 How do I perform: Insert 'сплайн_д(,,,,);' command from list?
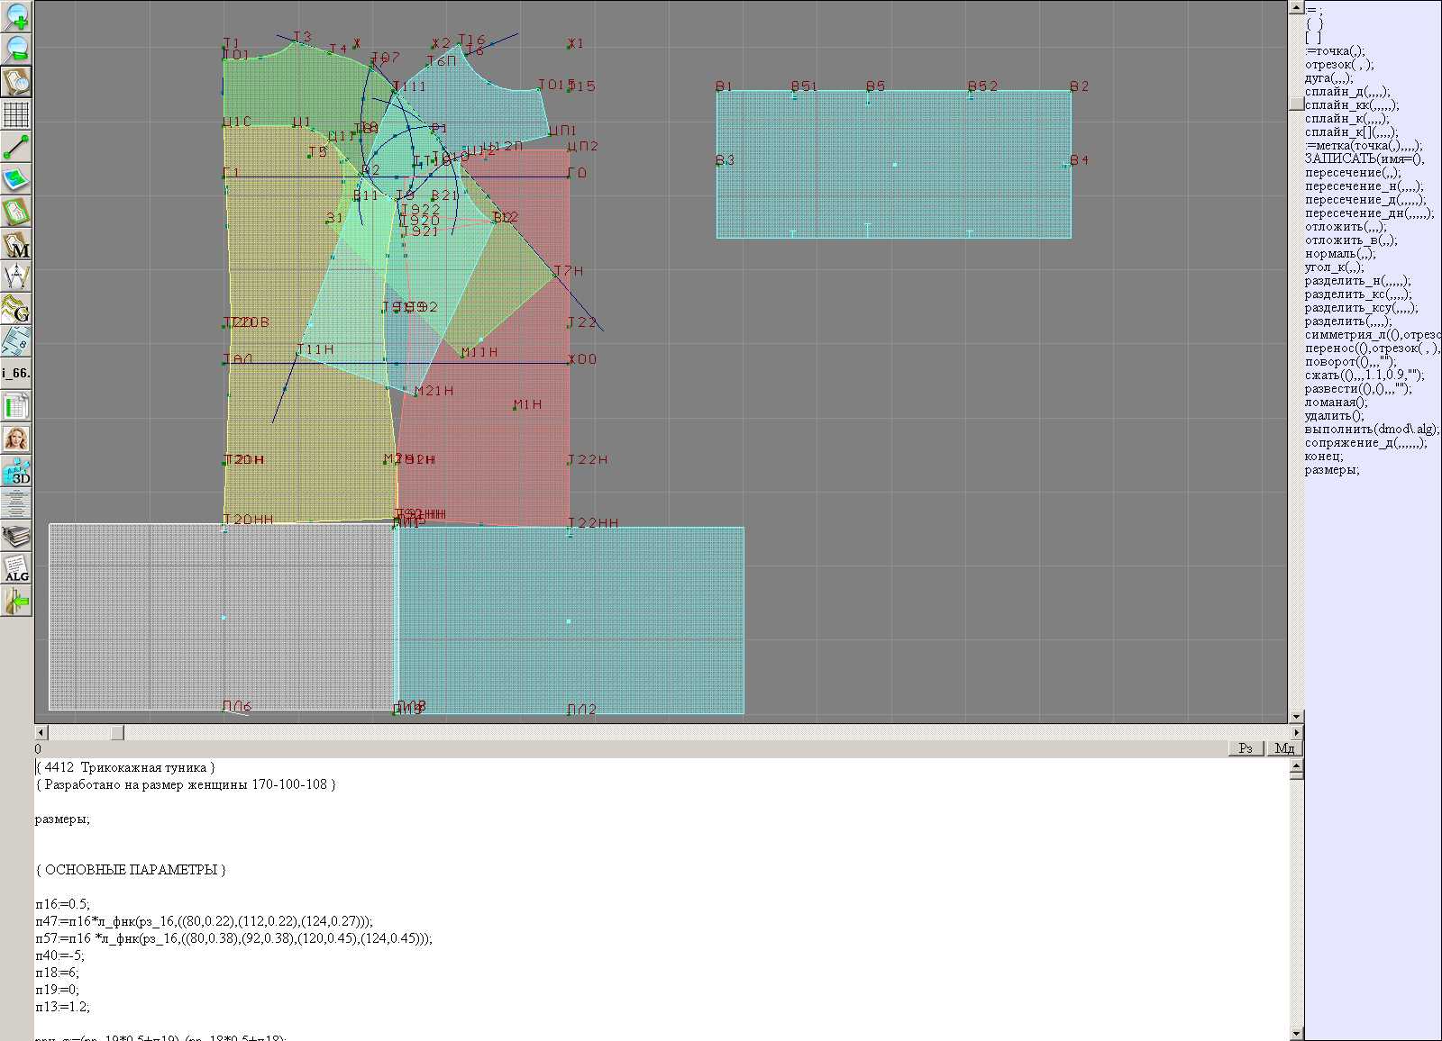[x=1347, y=92]
